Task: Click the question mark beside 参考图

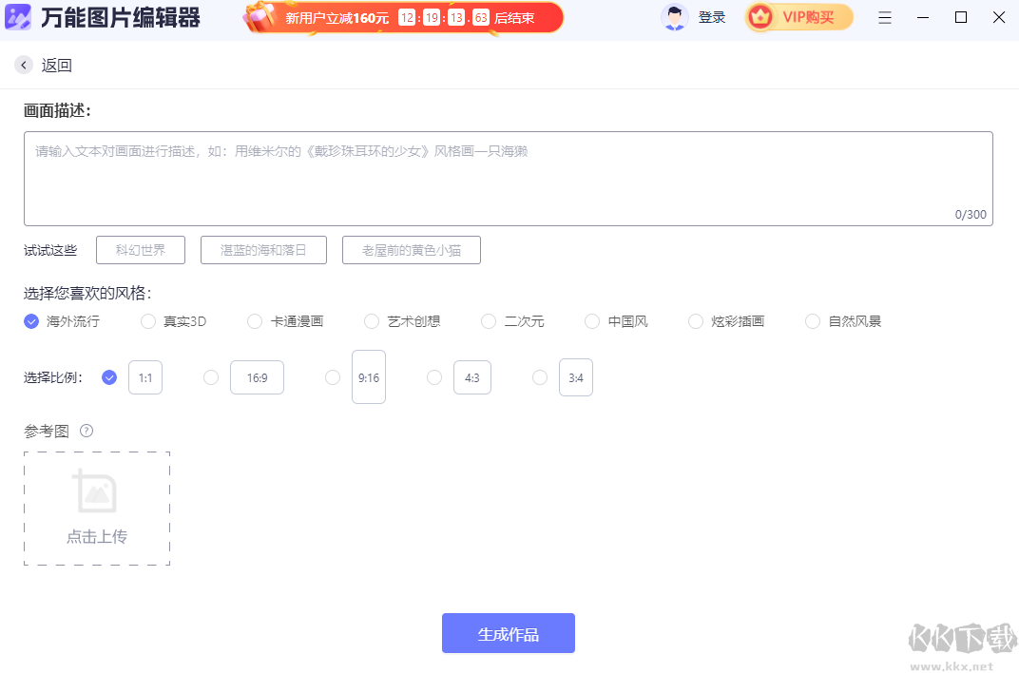Action: click(87, 431)
